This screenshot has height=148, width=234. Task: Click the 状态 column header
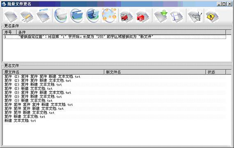(216, 72)
